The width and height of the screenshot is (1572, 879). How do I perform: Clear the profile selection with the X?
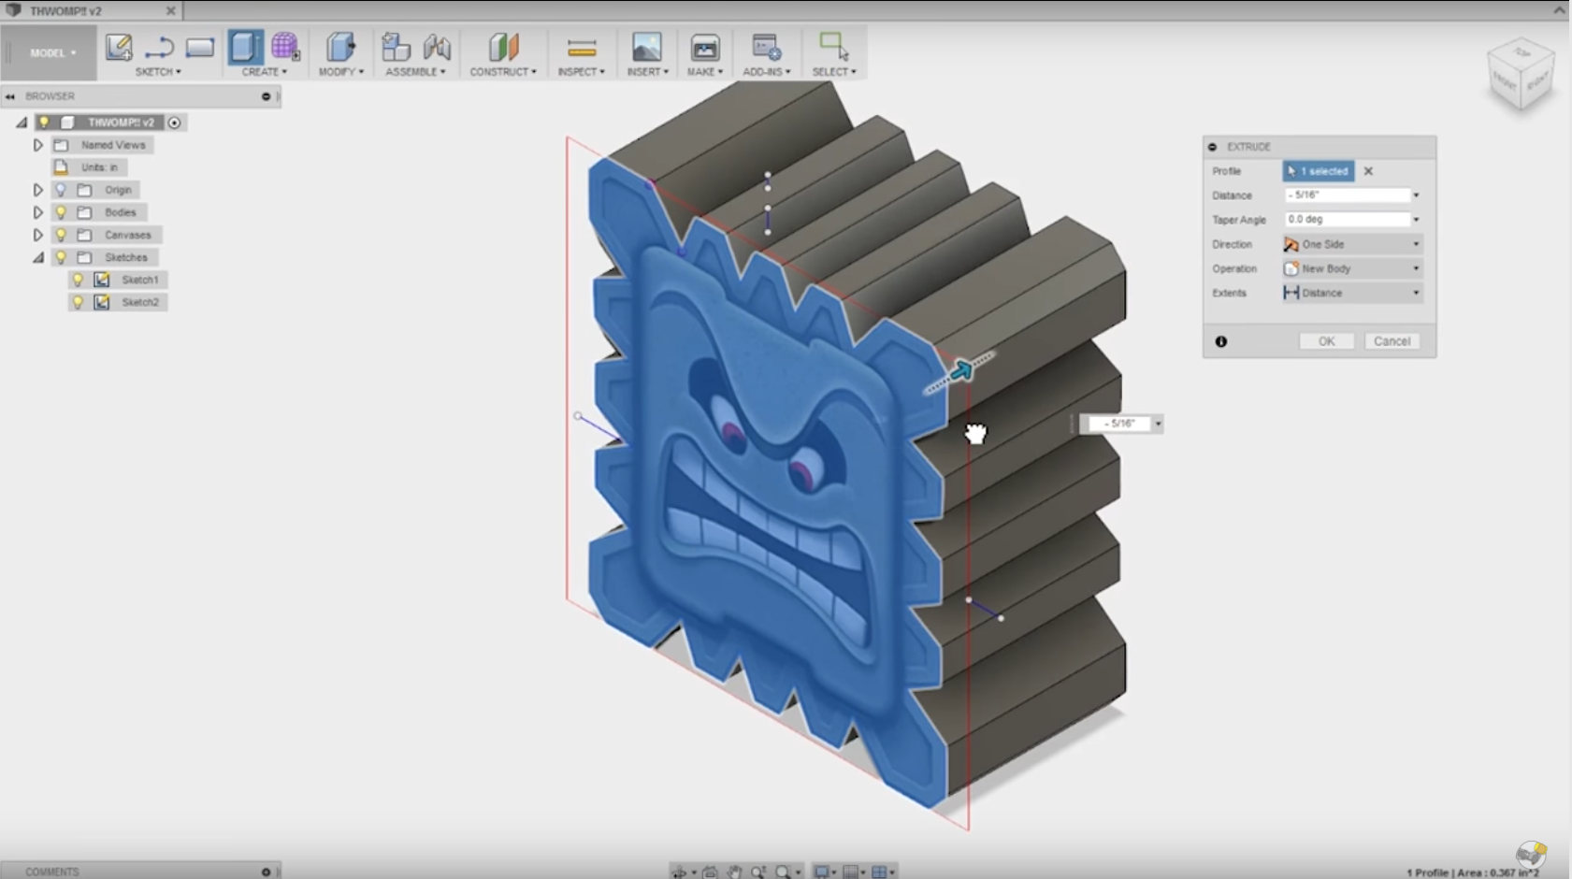pyautogui.click(x=1368, y=171)
